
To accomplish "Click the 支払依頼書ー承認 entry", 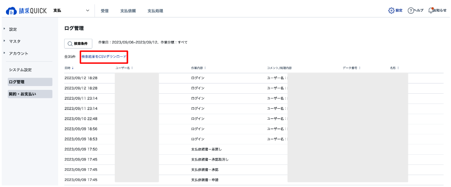I will (205, 170).
